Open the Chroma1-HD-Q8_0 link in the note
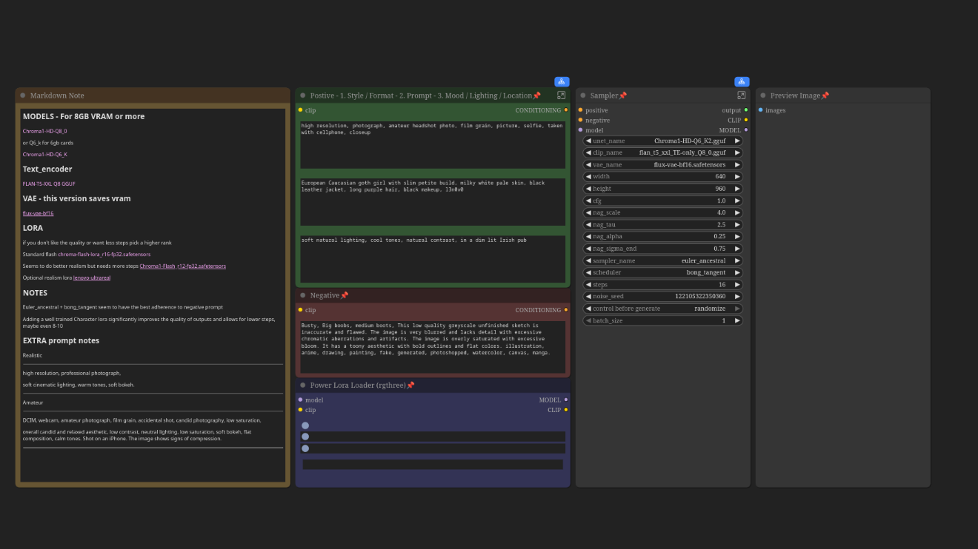Viewport: 978px width, 549px height. tap(44, 131)
